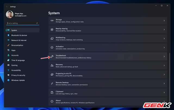Expand Nearby sharing with its chevron
This screenshot has height=110, width=174.
[x=164, y=30]
